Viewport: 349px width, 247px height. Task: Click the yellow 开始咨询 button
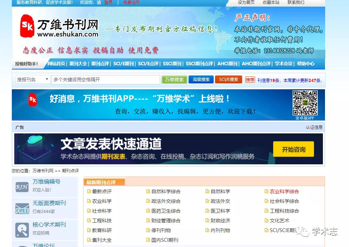click(x=294, y=149)
